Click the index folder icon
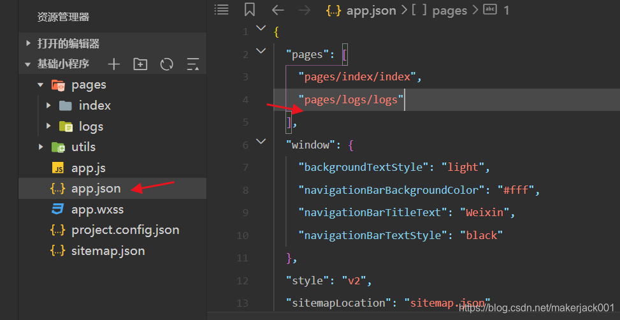This screenshot has width=620, height=320. [x=65, y=106]
